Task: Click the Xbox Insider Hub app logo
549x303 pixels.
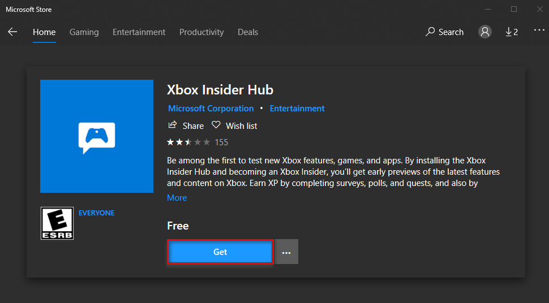Action: click(97, 136)
